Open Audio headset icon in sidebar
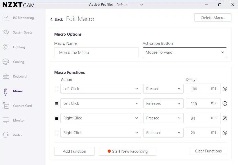 pos(6,135)
